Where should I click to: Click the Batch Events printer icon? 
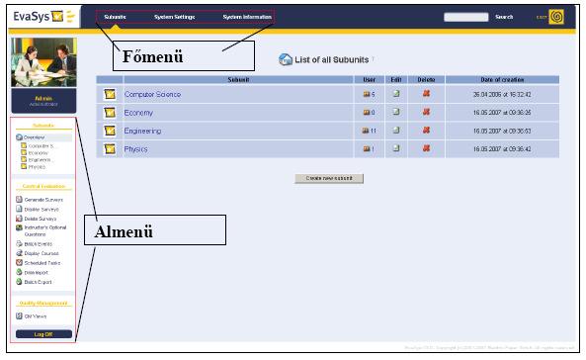coord(19,243)
